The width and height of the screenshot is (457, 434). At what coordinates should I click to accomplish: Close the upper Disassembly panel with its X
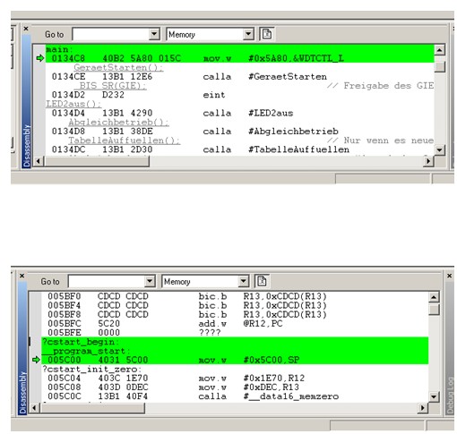point(26,29)
